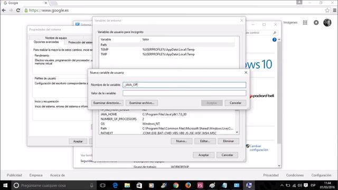This screenshot has height=190, width=338.
Task: Click the Eliminar button under system variables
Action: (x=229, y=141)
